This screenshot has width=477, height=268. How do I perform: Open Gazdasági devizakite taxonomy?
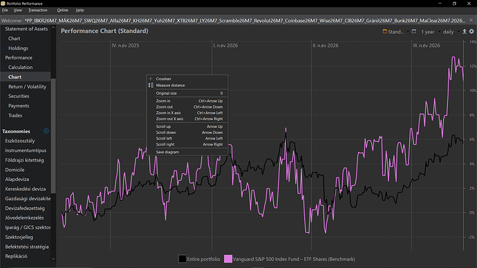28,199
